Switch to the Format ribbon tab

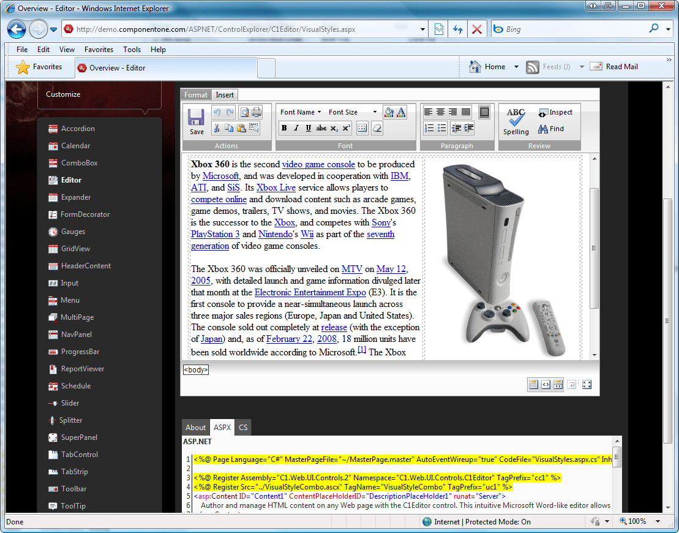(196, 94)
